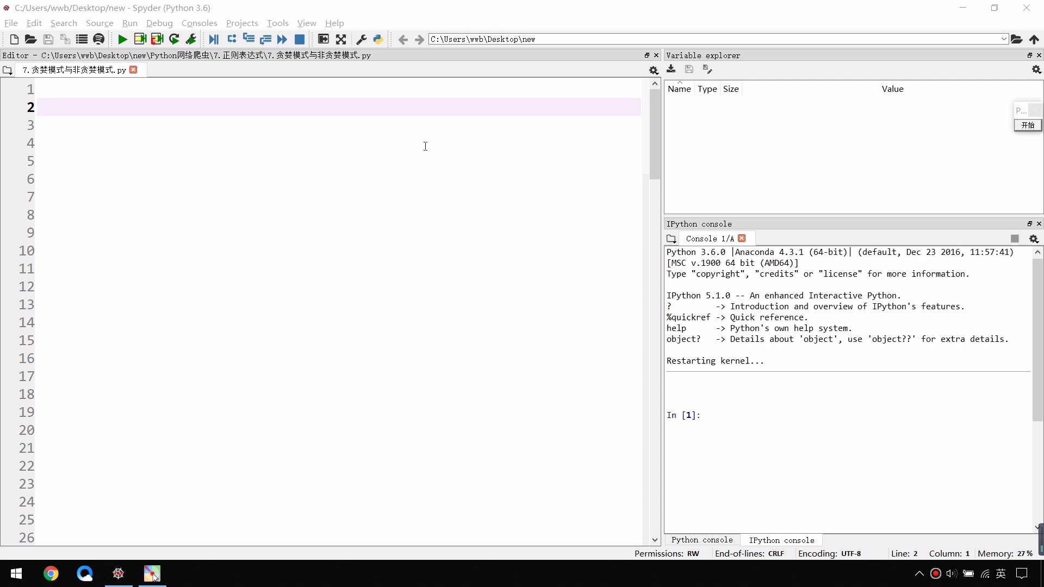1044x587 pixels.
Task: Click the New file icon
Action: point(14,39)
